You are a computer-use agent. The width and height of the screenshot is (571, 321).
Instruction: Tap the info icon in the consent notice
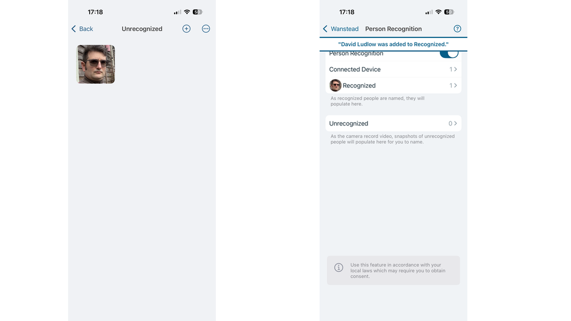[338, 267]
